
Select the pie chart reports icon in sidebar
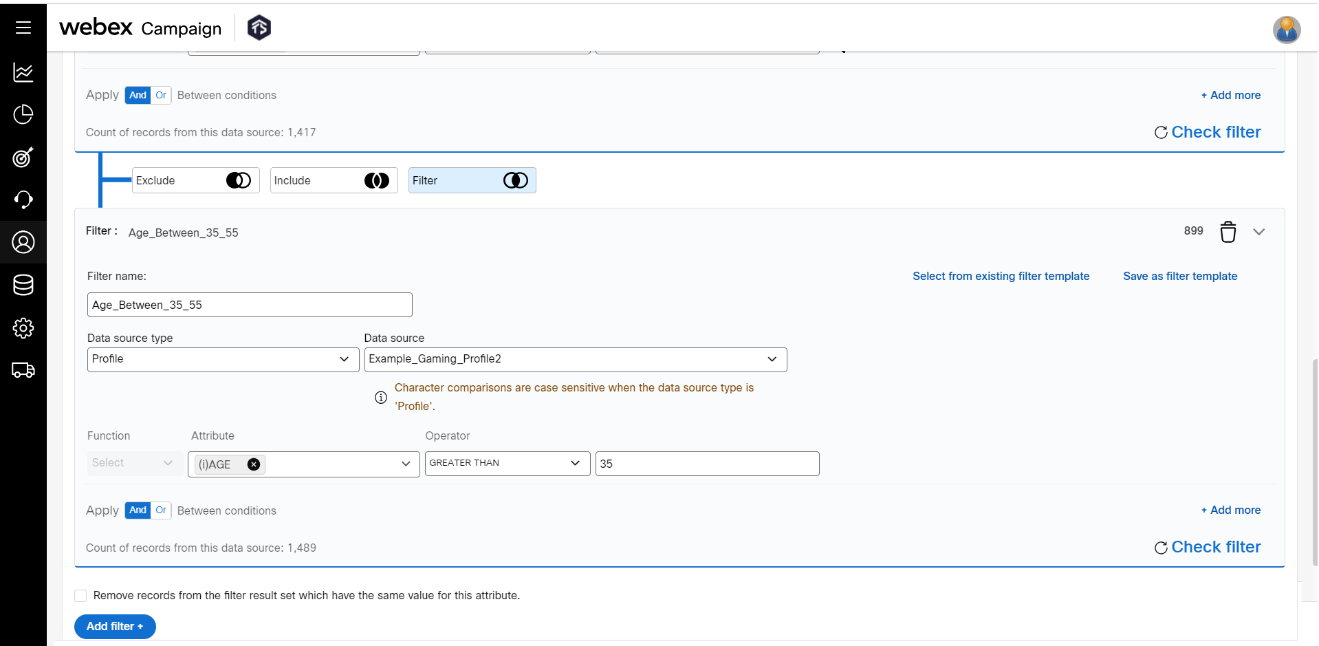(23, 115)
